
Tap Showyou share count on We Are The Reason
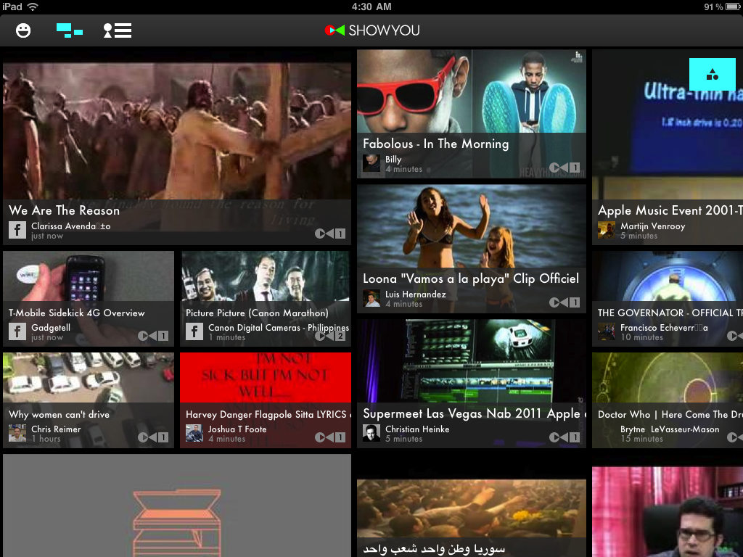[x=330, y=234]
